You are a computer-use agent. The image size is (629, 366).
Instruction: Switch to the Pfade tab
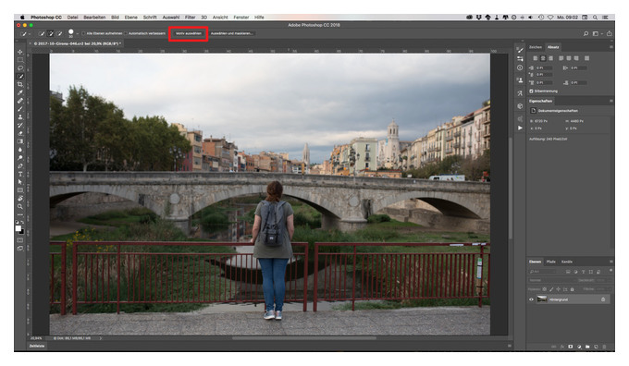point(550,262)
